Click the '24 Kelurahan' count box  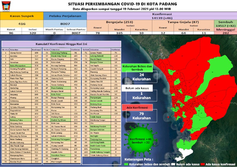click(142, 77)
